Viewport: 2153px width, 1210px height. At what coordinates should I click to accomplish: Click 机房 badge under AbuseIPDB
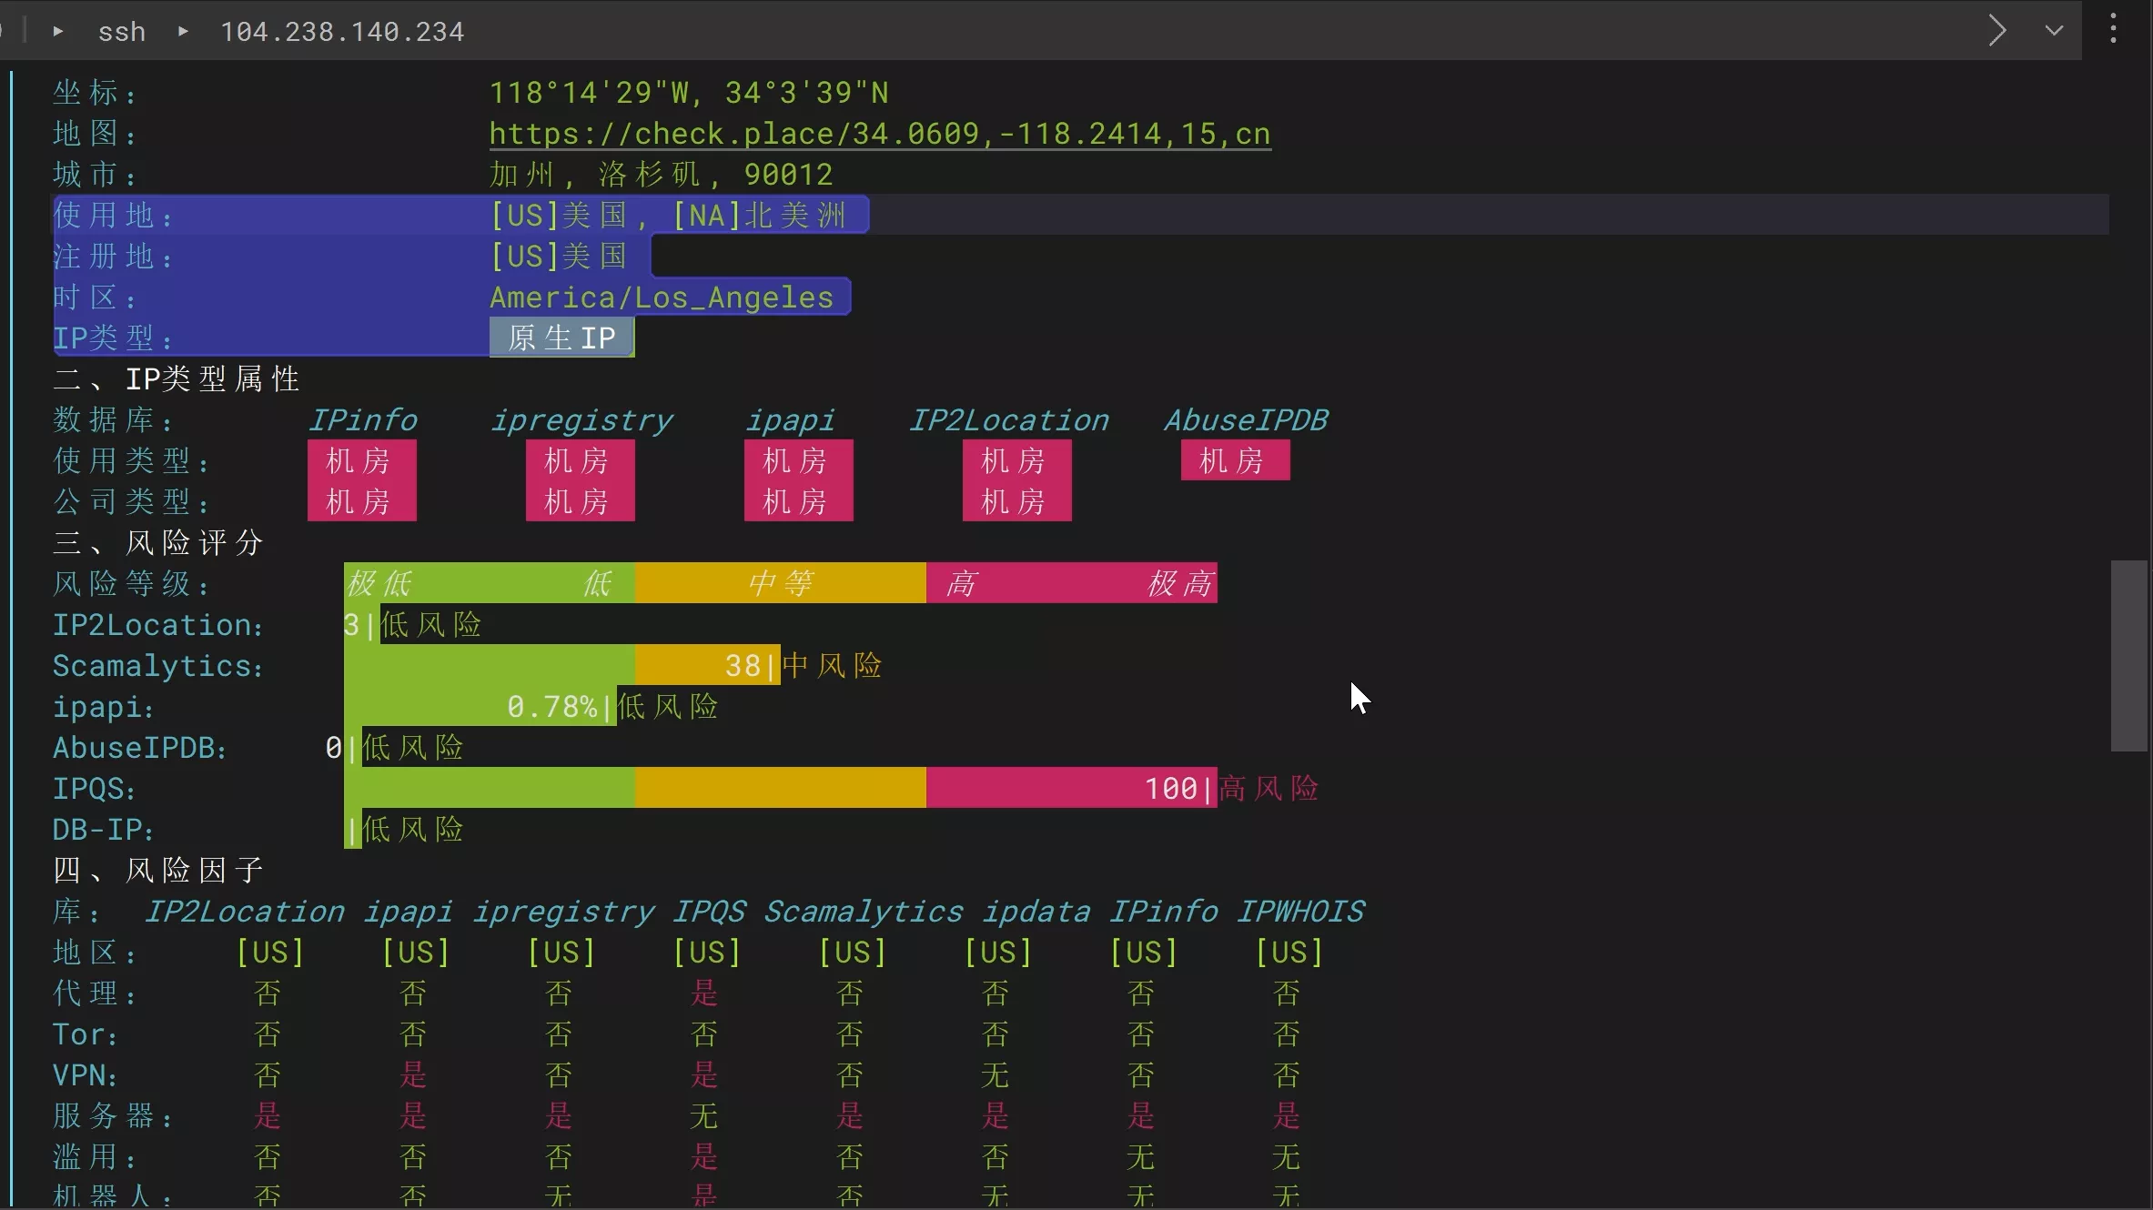(1234, 460)
